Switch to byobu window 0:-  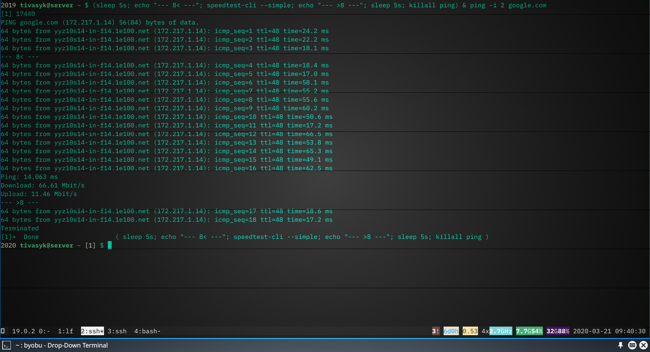pos(44,331)
